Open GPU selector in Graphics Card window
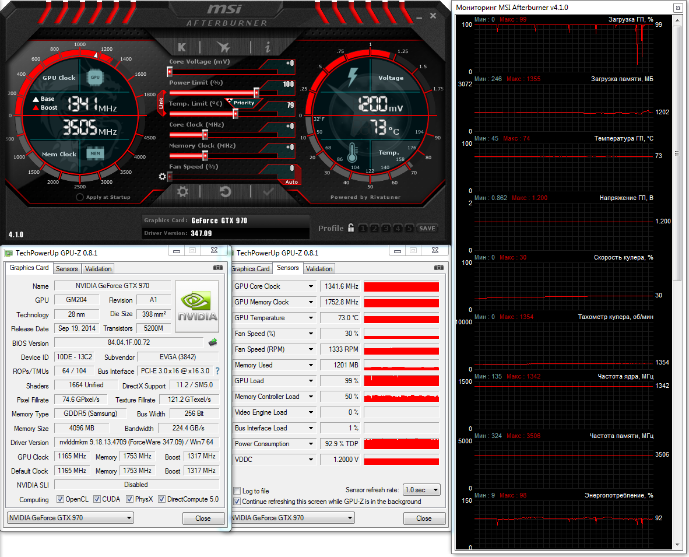689x557 pixels. pos(71,517)
